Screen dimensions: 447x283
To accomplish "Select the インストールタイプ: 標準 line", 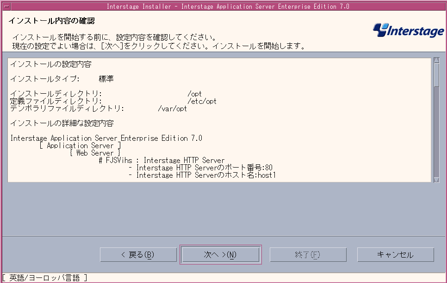I will 62,79.
